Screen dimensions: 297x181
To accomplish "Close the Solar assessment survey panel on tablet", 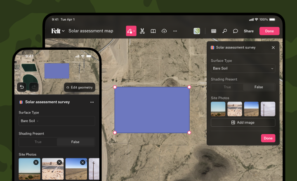I will coord(273,48).
